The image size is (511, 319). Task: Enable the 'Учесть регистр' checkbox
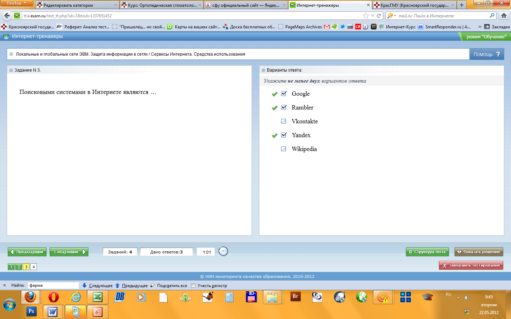[193, 285]
